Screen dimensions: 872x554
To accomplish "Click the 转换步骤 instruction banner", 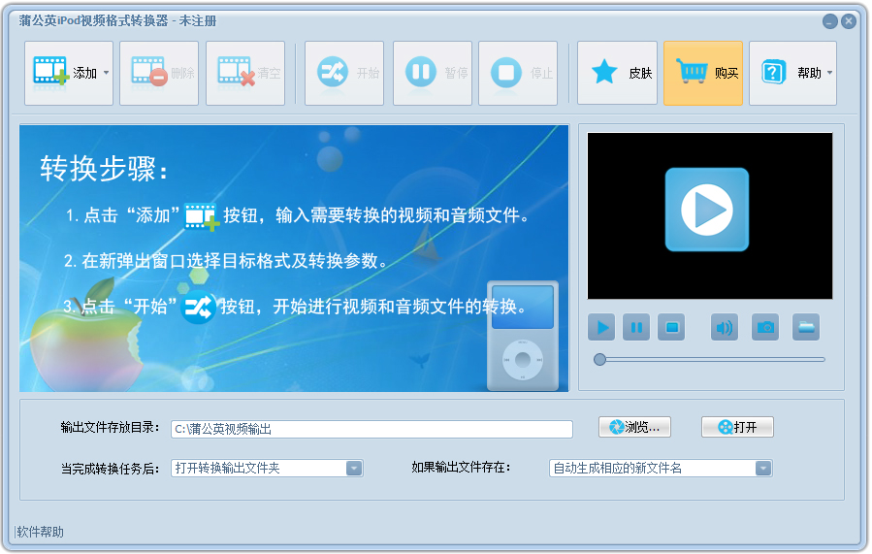I will [294, 258].
